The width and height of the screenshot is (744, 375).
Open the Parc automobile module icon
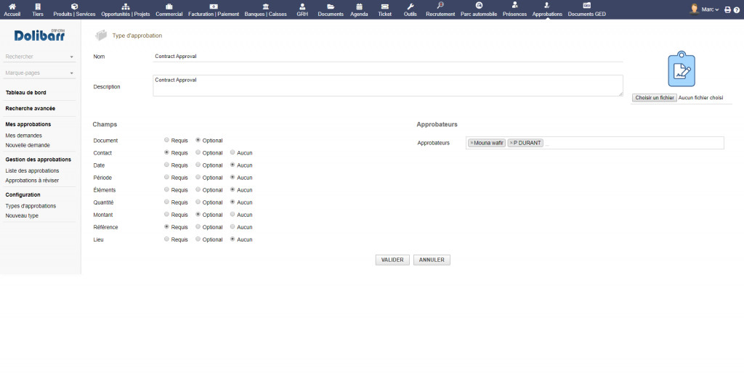tap(479, 7)
